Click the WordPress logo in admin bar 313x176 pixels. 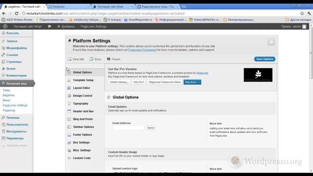click(x=5, y=26)
